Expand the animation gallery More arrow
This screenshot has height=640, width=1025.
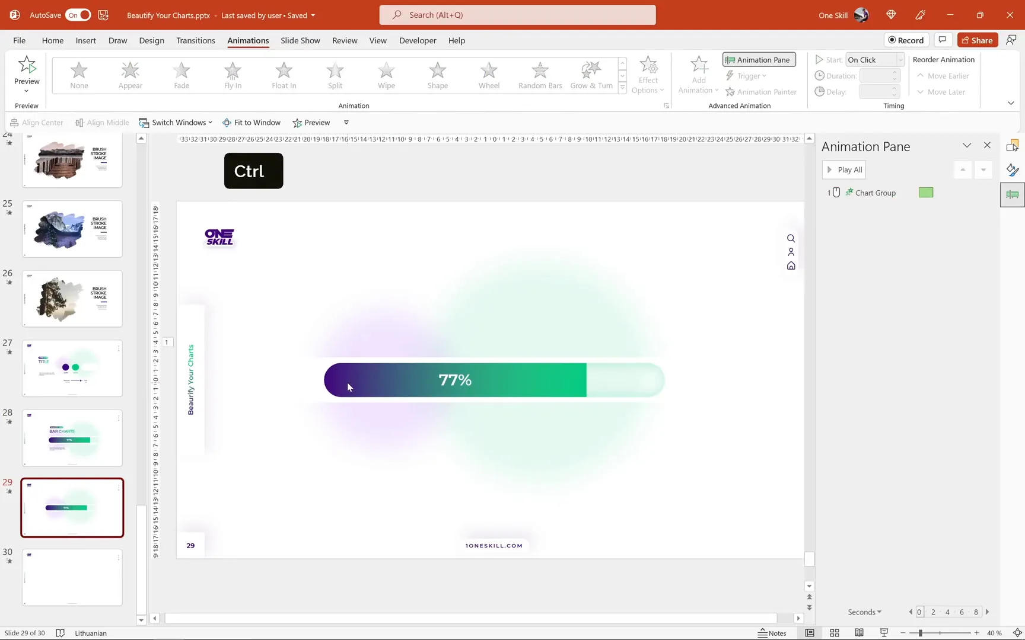point(622,88)
